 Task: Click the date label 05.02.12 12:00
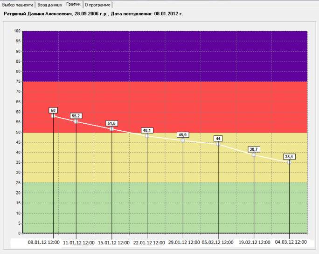[x=217, y=242]
